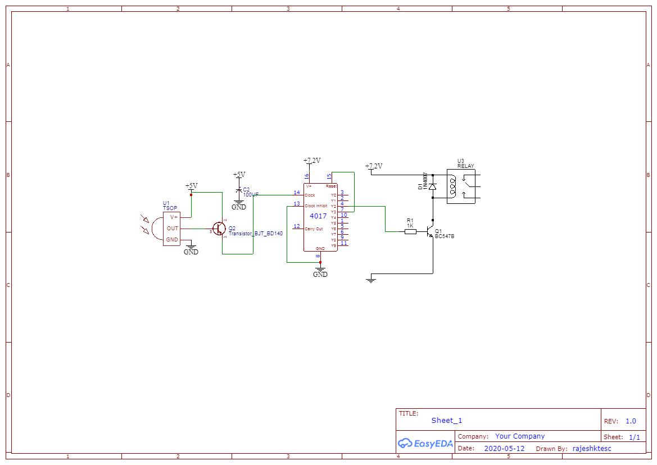
Task: Click the Your Company field
Action: coord(520,436)
